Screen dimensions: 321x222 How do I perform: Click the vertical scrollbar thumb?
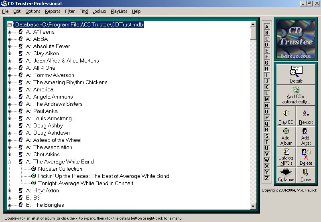click(253, 34)
